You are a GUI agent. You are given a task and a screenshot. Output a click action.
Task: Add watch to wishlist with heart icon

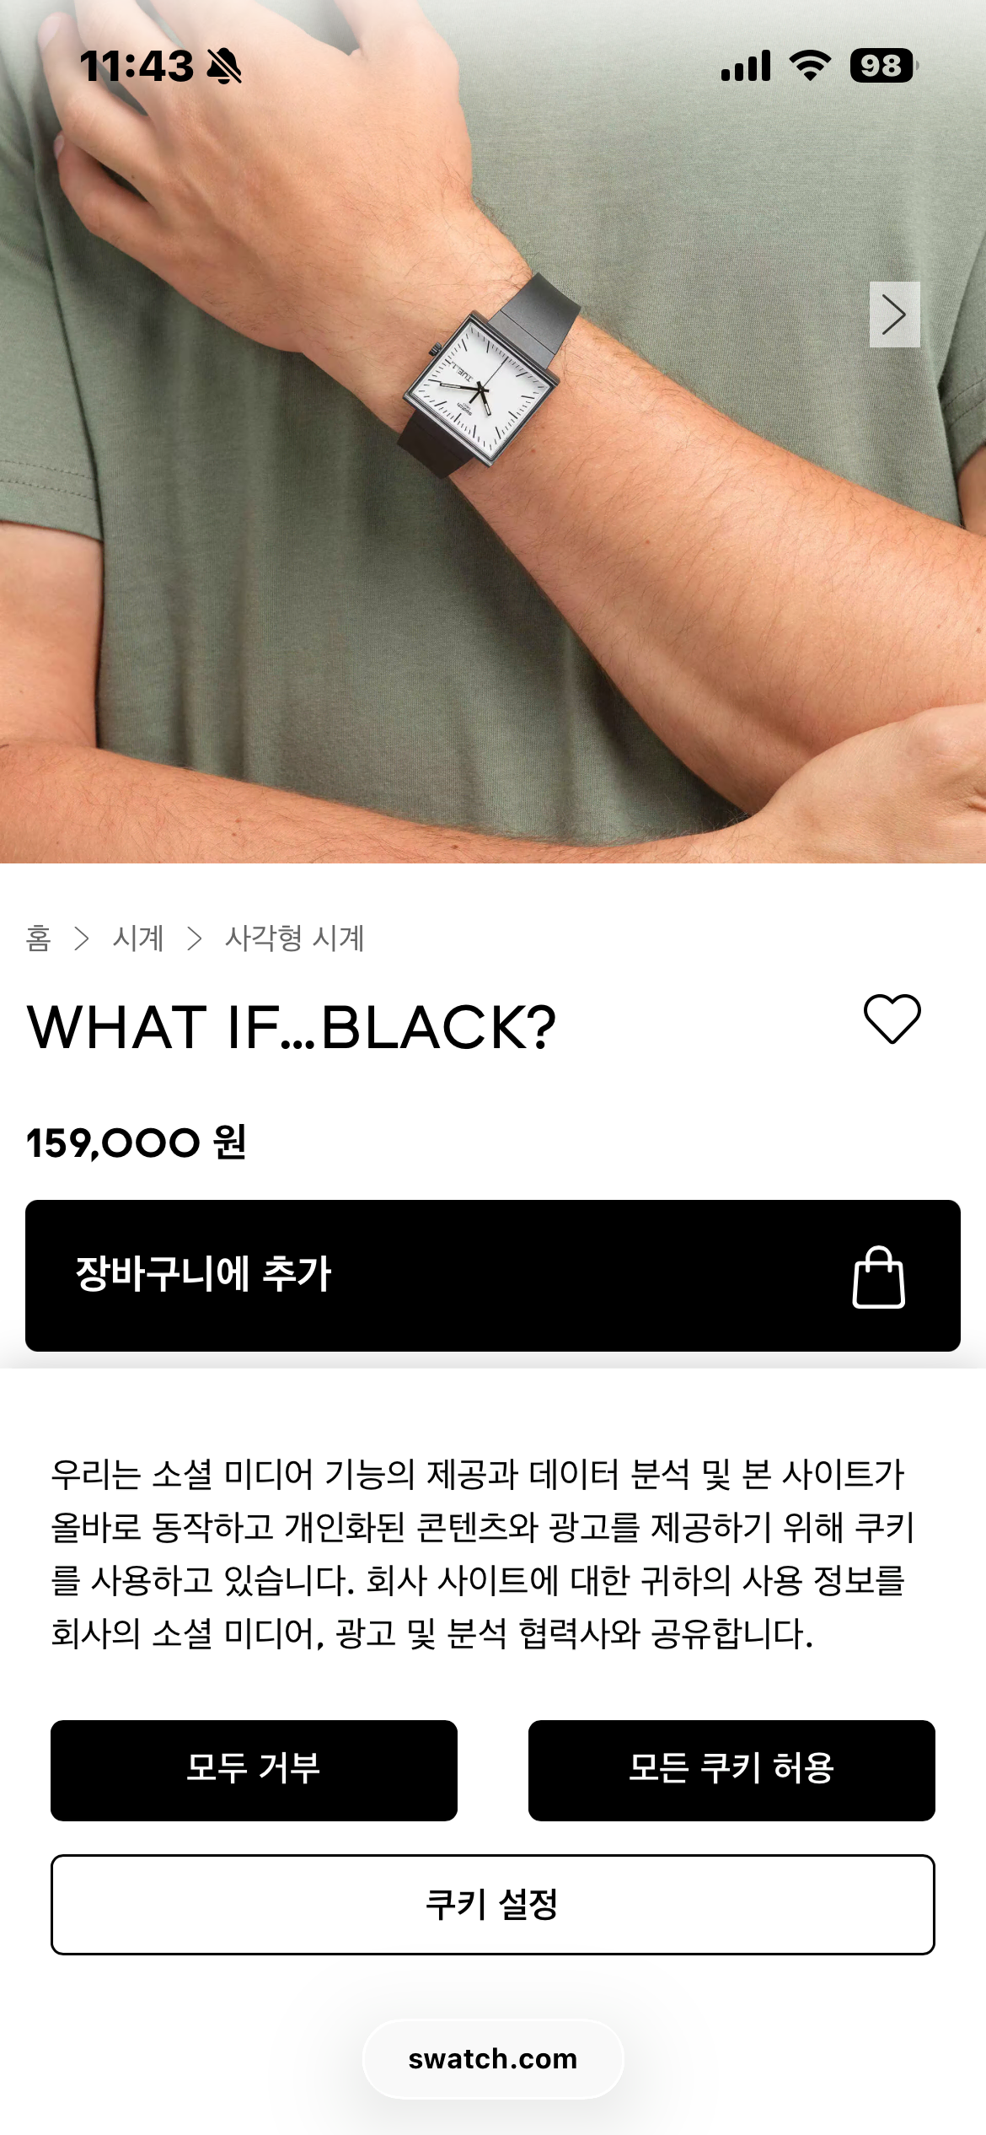click(x=892, y=1019)
